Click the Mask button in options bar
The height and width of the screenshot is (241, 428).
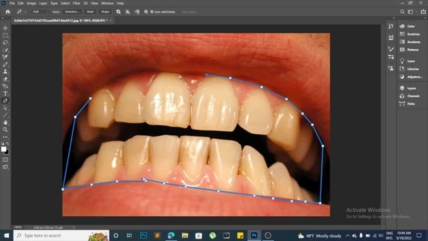click(90, 12)
